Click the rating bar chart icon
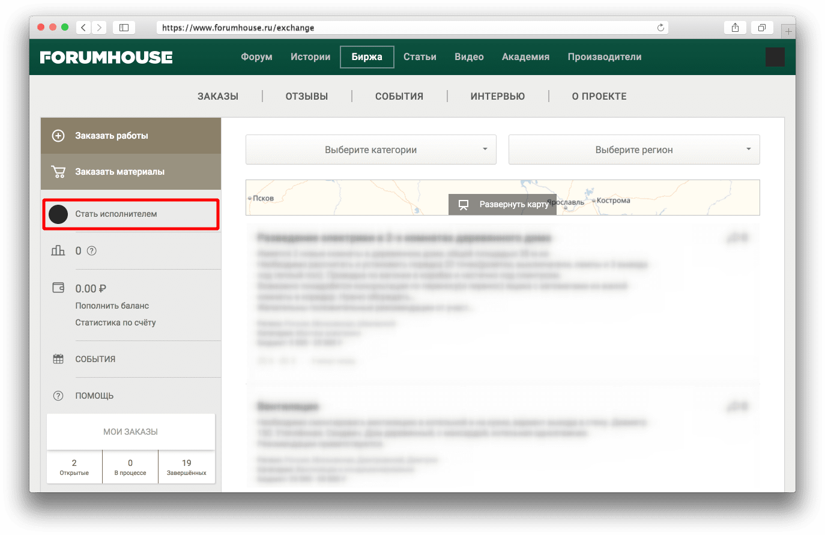This screenshot has width=825, height=535. tap(58, 250)
